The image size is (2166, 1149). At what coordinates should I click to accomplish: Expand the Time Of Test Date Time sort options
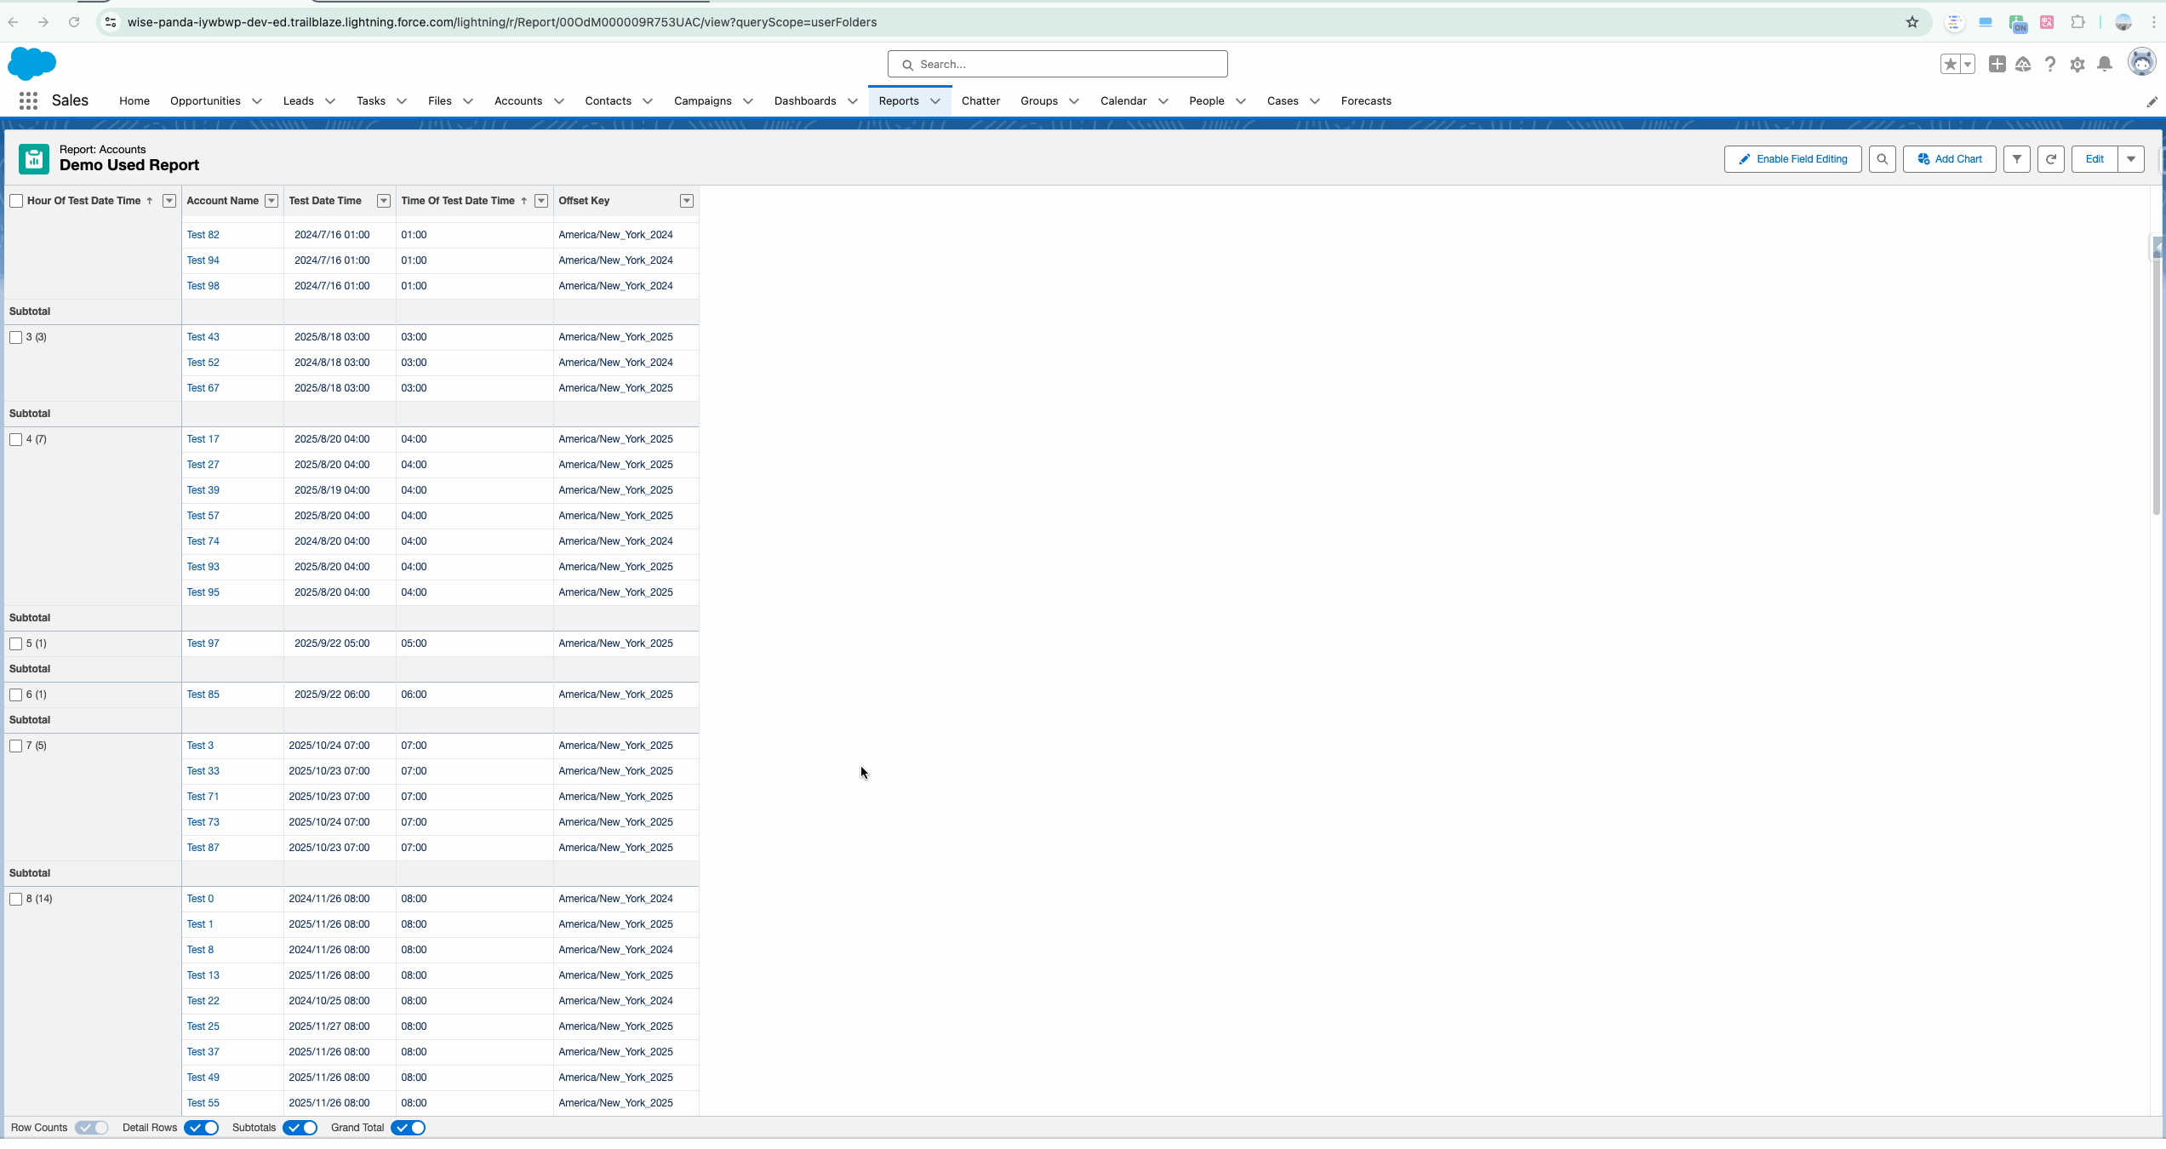tap(540, 201)
